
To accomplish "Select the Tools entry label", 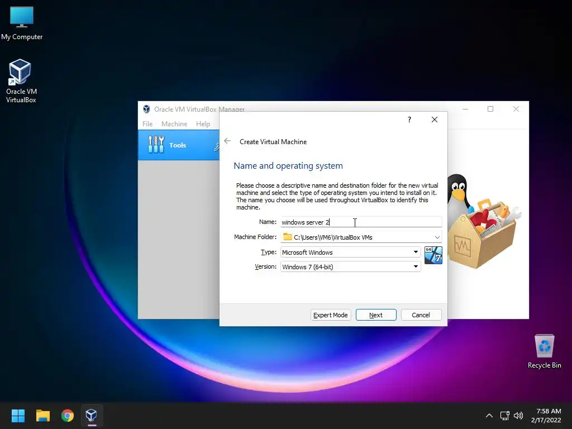I will (x=178, y=145).
